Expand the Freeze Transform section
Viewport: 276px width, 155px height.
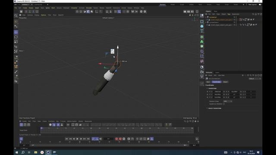[207, 108]
